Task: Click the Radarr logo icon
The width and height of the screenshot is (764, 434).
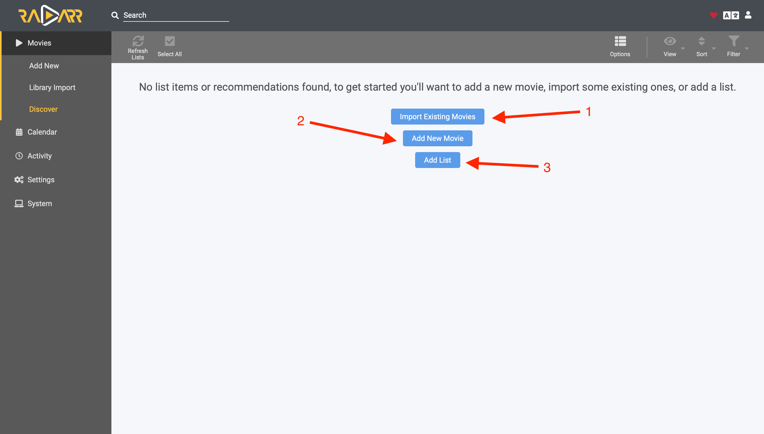Action: [50, 15]
